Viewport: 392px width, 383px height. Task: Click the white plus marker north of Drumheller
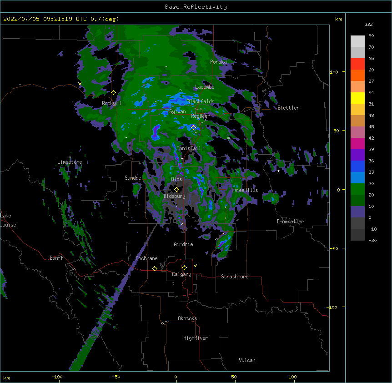click(x=278, y=171)
